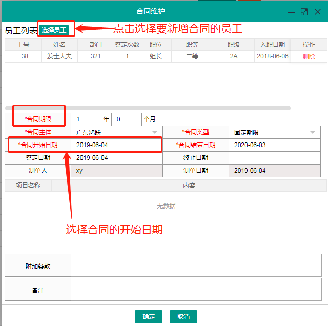The height and width of the screenshot is (326, 328).
Task: Select the employee row 发士大夫
Action: pyautogui.click(x=59, y=56)
